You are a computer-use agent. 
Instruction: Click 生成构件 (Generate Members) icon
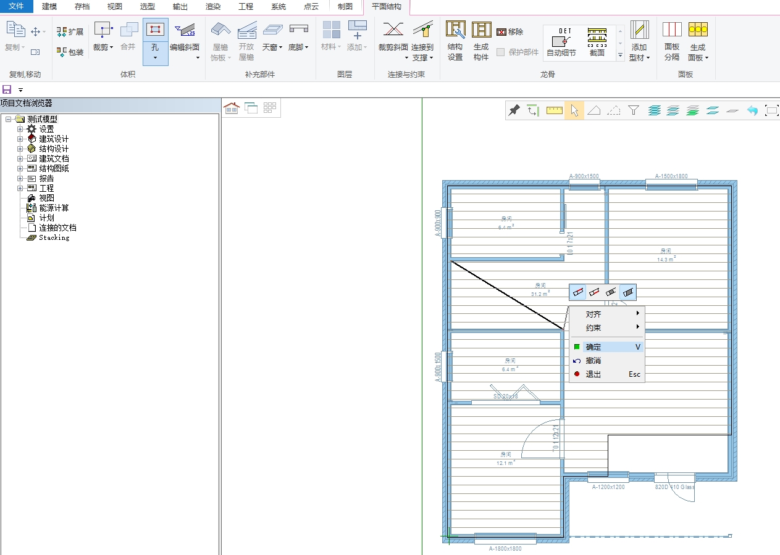481,29
